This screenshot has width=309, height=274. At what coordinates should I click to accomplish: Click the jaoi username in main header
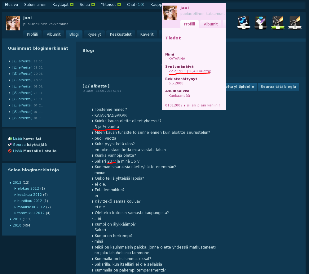(27, 18)
